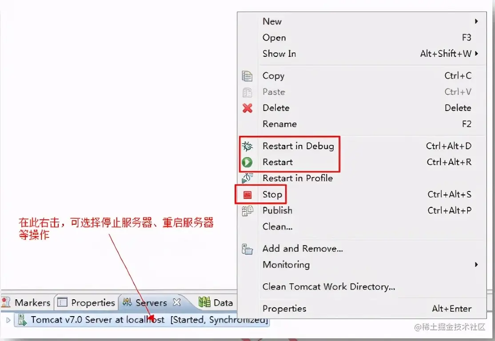Viewport: 495px width, 341px height.
Task: Click the Publish icon in the menu
Action: click(x=247, y=211)
